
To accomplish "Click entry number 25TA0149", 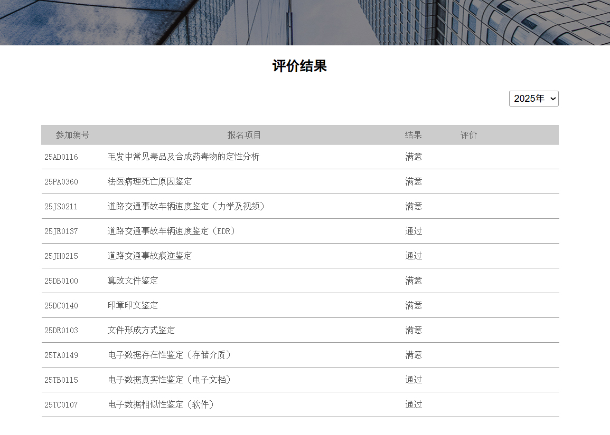I will [61, 355].
